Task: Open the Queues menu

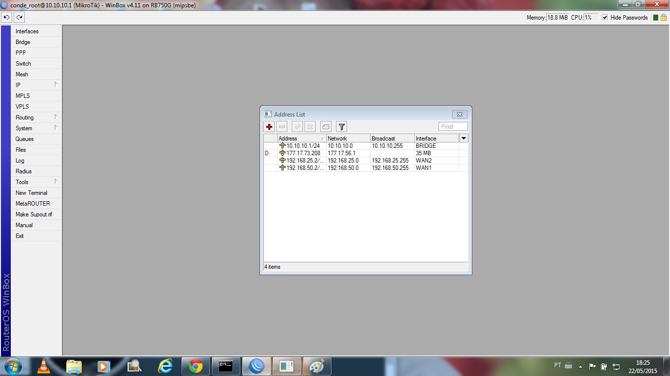Action: click(x=36, y=139)
